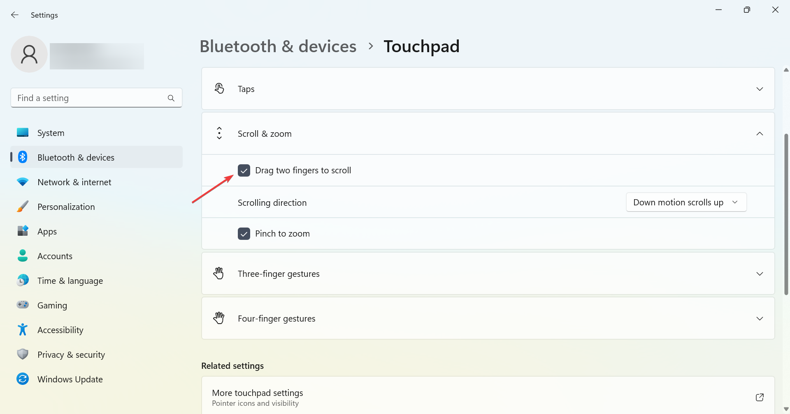790x414 pixels.
Task: Click the user profile avatar
Action: (x=29, y=54)
